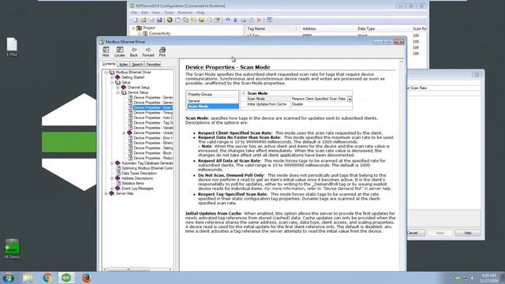Click the Modbus Ethernet Driver title bar icon
Viewport: 505px width, 284px height.
(x=102, y=42)
